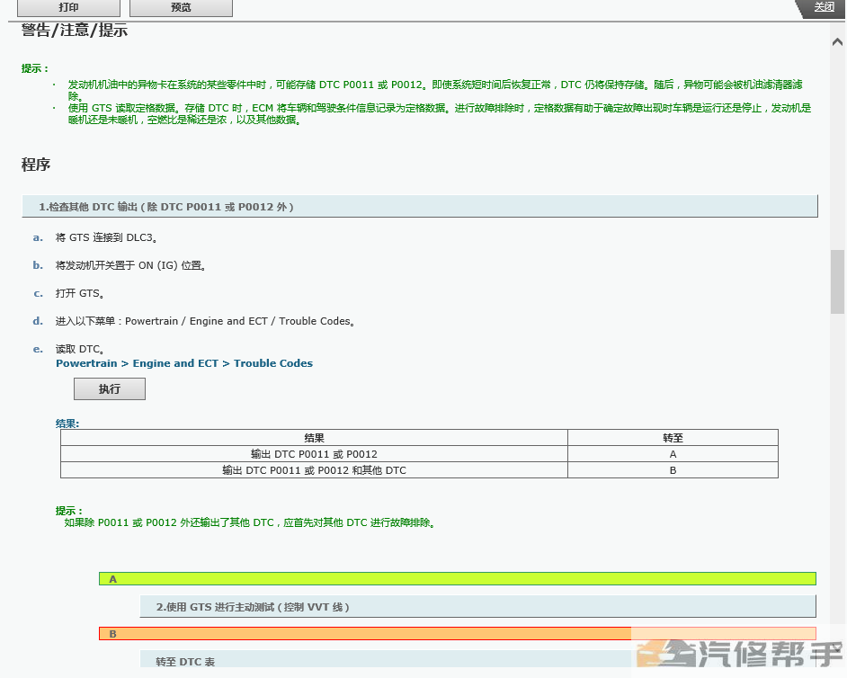Click the green A result bar
The width and height of the screenshot is (847, 678).
(458, 579)
